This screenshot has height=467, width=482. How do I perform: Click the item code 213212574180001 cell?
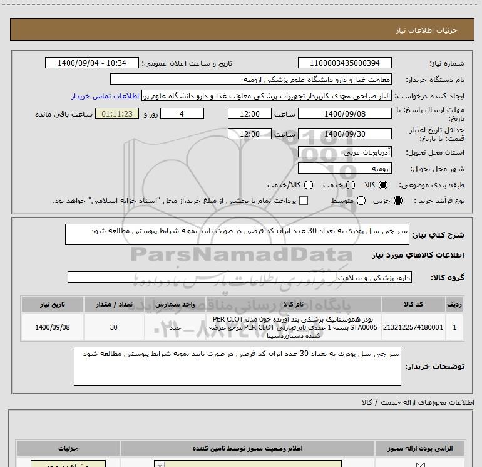pos(413,327)
